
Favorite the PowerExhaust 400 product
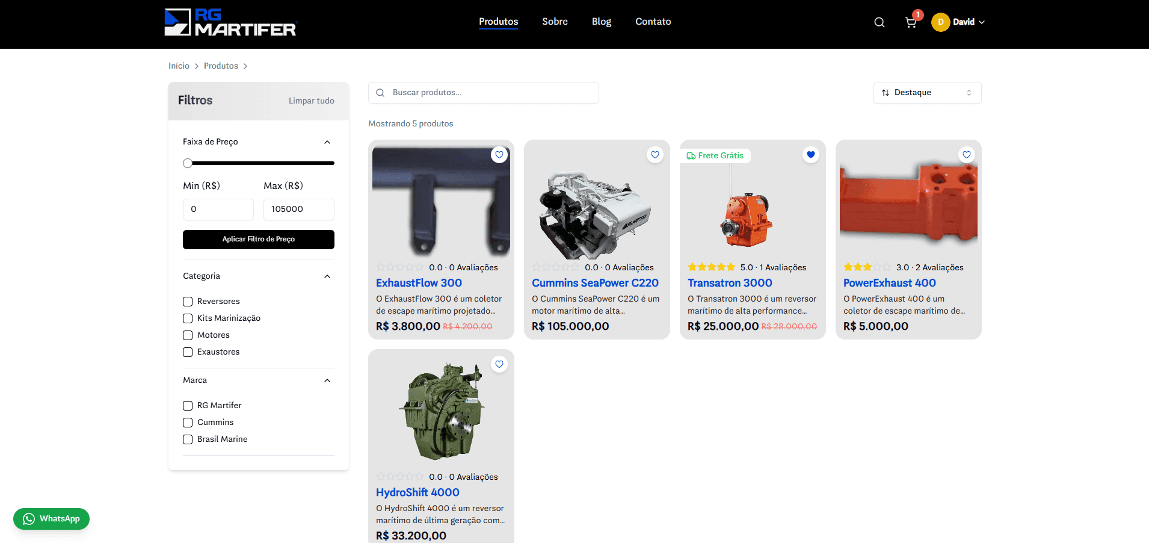pos(966,155)
